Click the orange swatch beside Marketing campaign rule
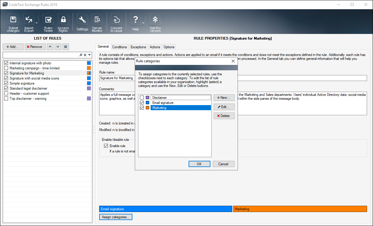Viewport: 373px width, 226px height. (x=89, y=68)
